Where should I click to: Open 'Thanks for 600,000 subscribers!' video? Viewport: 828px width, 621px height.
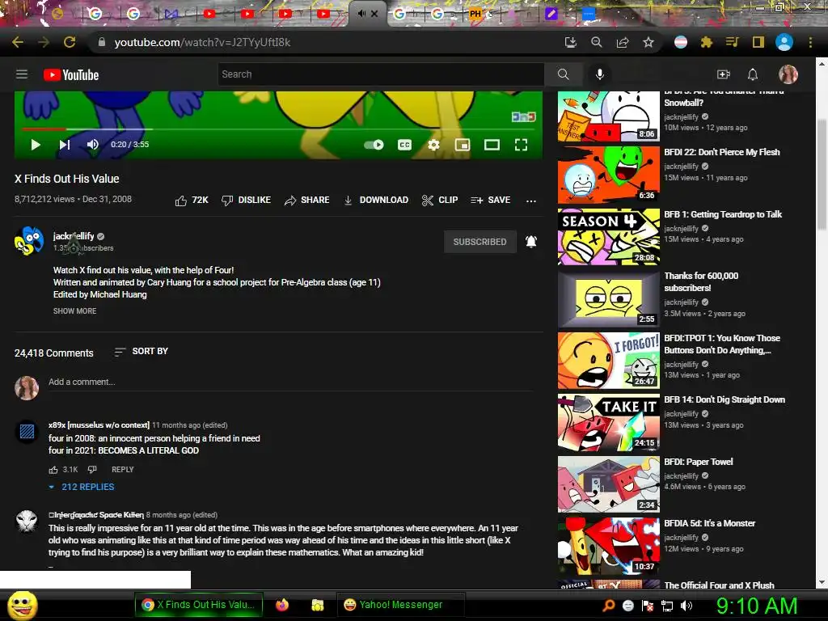701,282
